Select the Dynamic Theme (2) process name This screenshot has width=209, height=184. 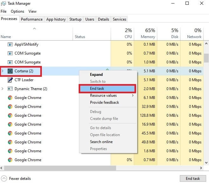click(31, 89)
